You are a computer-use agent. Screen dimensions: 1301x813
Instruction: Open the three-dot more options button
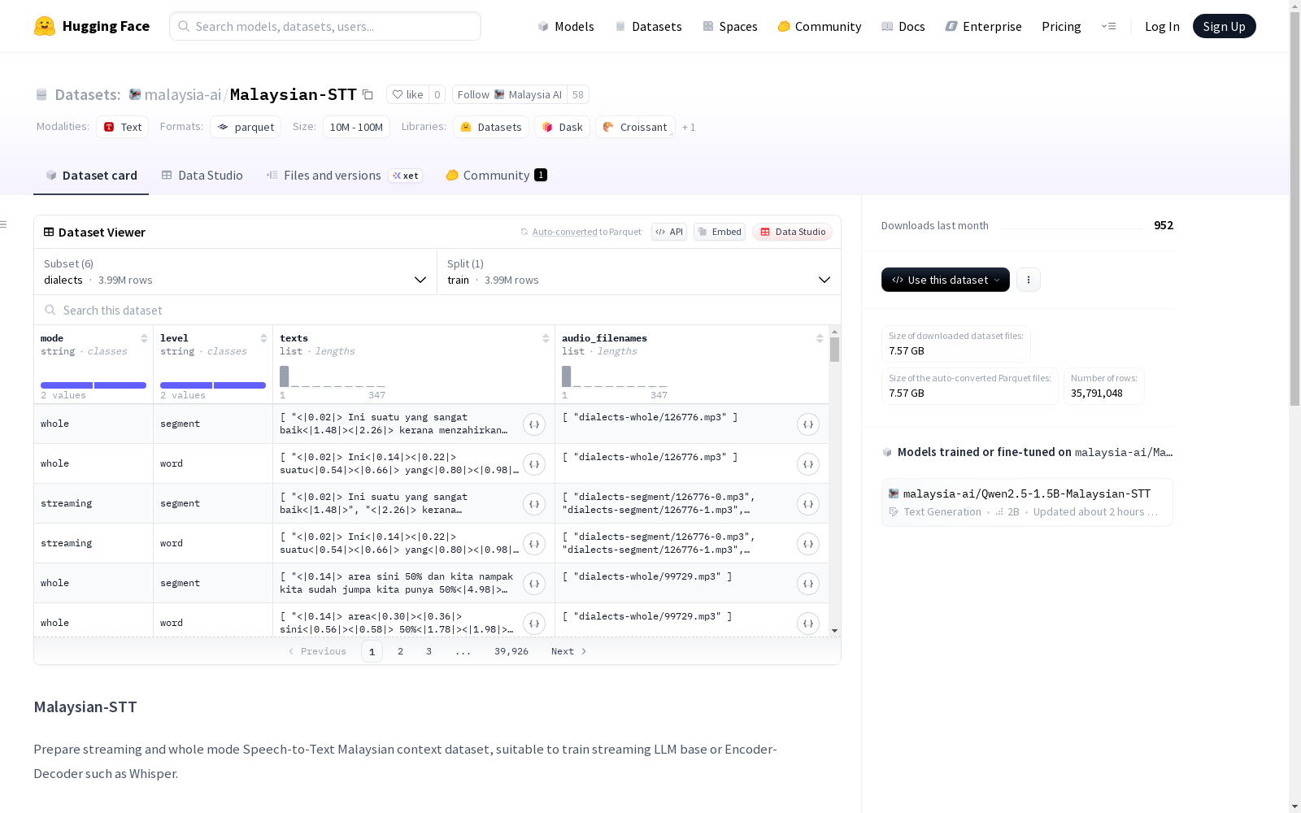click(x=1029, y=280)
